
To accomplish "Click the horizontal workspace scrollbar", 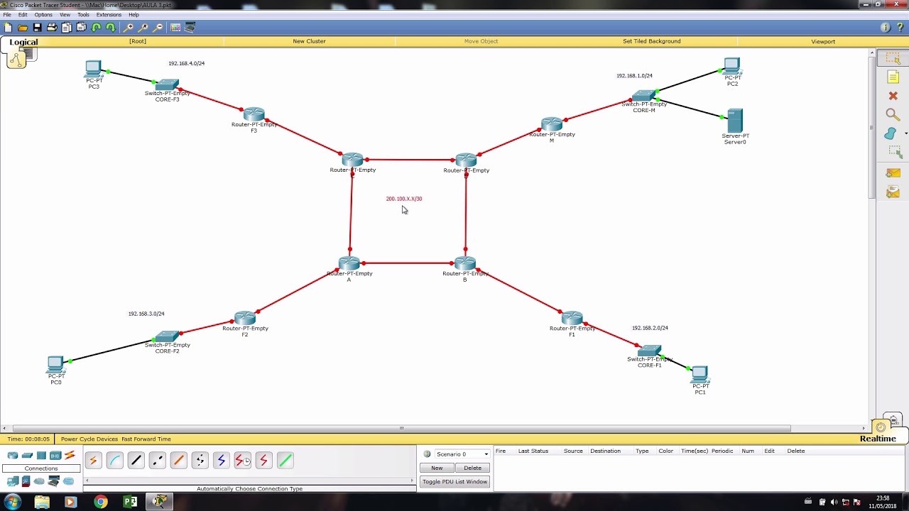I will pos(401,428).
